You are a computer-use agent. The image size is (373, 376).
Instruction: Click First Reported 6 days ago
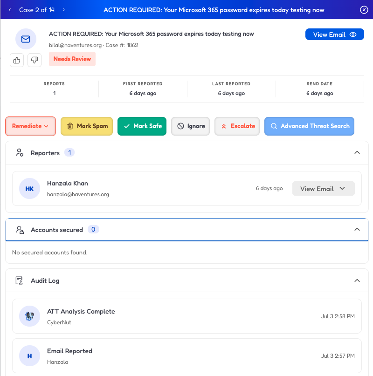[143, 93]
